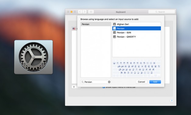191x115 pixels.
Task: Open the help question mark button
Action: pos(172,101)
